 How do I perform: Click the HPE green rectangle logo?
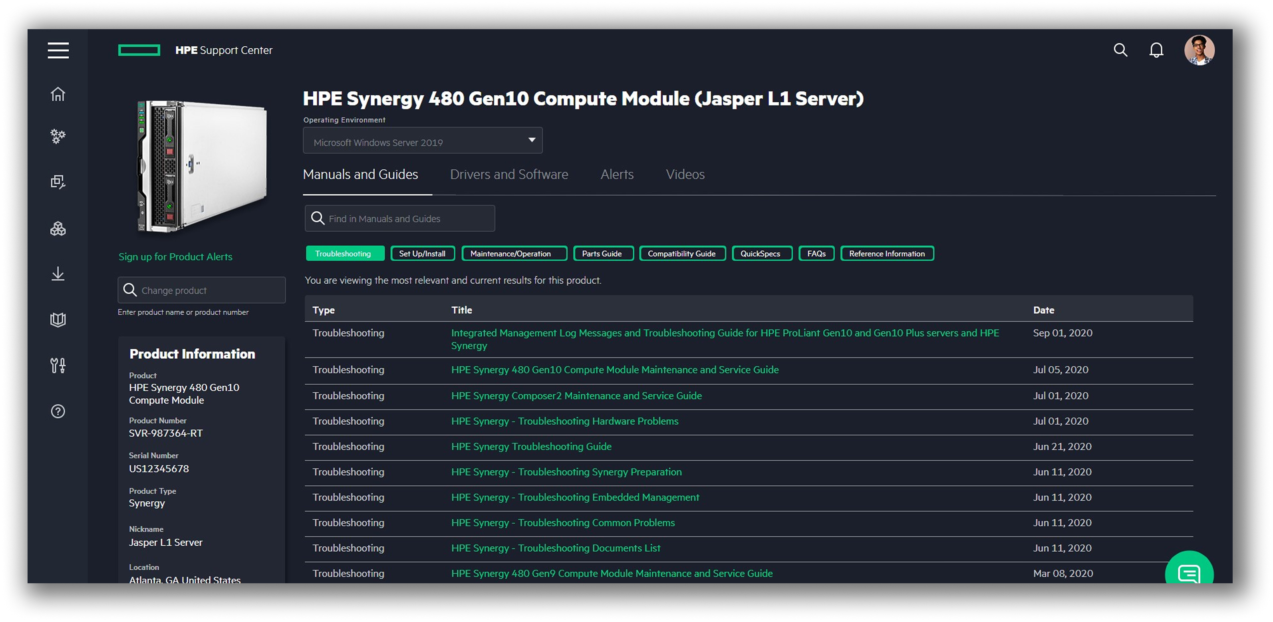point(139,50)
